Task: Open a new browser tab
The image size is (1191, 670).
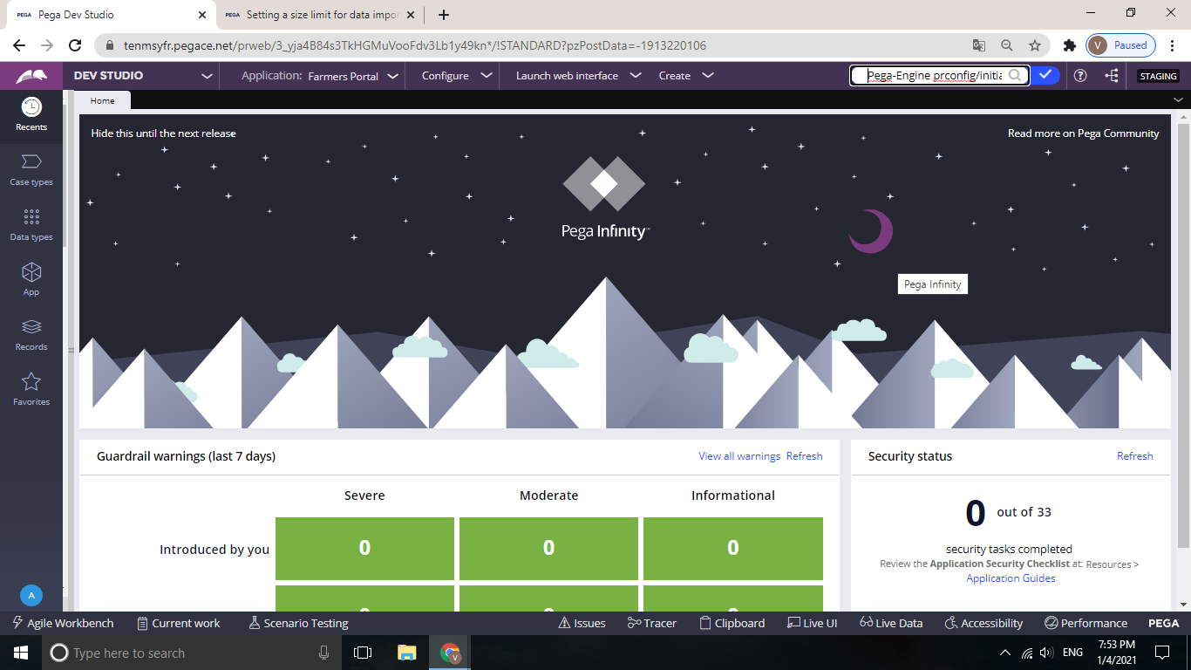Action: pos(444,15)
